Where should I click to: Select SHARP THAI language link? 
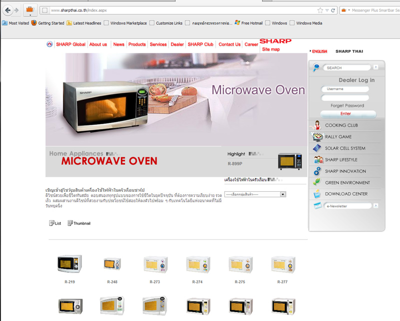tap(349, 51)
